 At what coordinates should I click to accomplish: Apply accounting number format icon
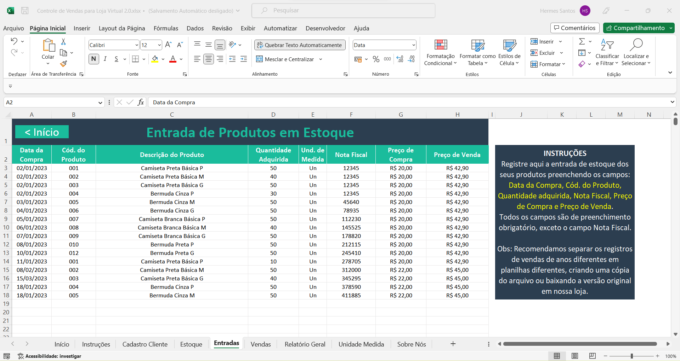[x=358, y=59]
